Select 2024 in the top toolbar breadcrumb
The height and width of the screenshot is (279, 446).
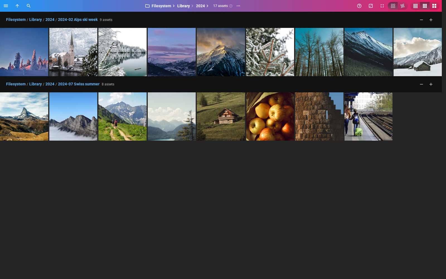(x=200, y=6)
